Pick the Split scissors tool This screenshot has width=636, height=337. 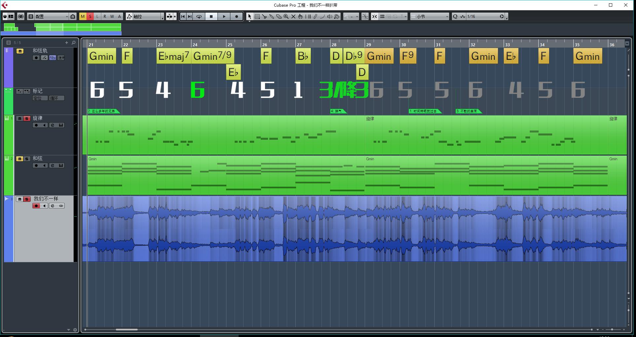coord(264,16)
